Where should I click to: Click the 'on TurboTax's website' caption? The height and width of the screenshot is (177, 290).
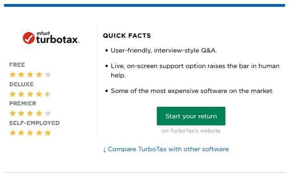191,131
